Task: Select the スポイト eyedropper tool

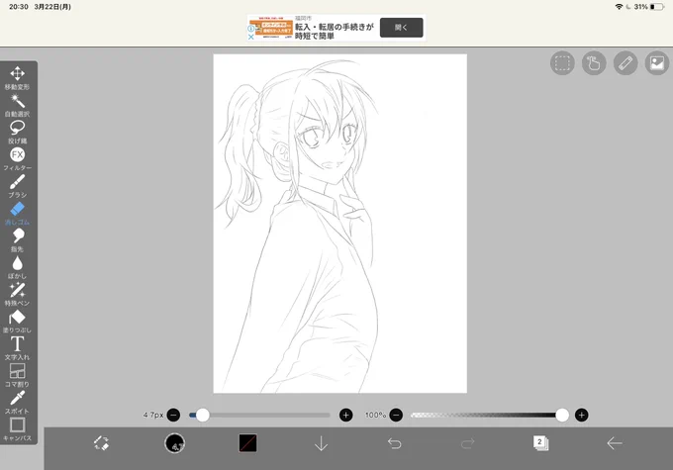Action: click(x=17, y=403)
